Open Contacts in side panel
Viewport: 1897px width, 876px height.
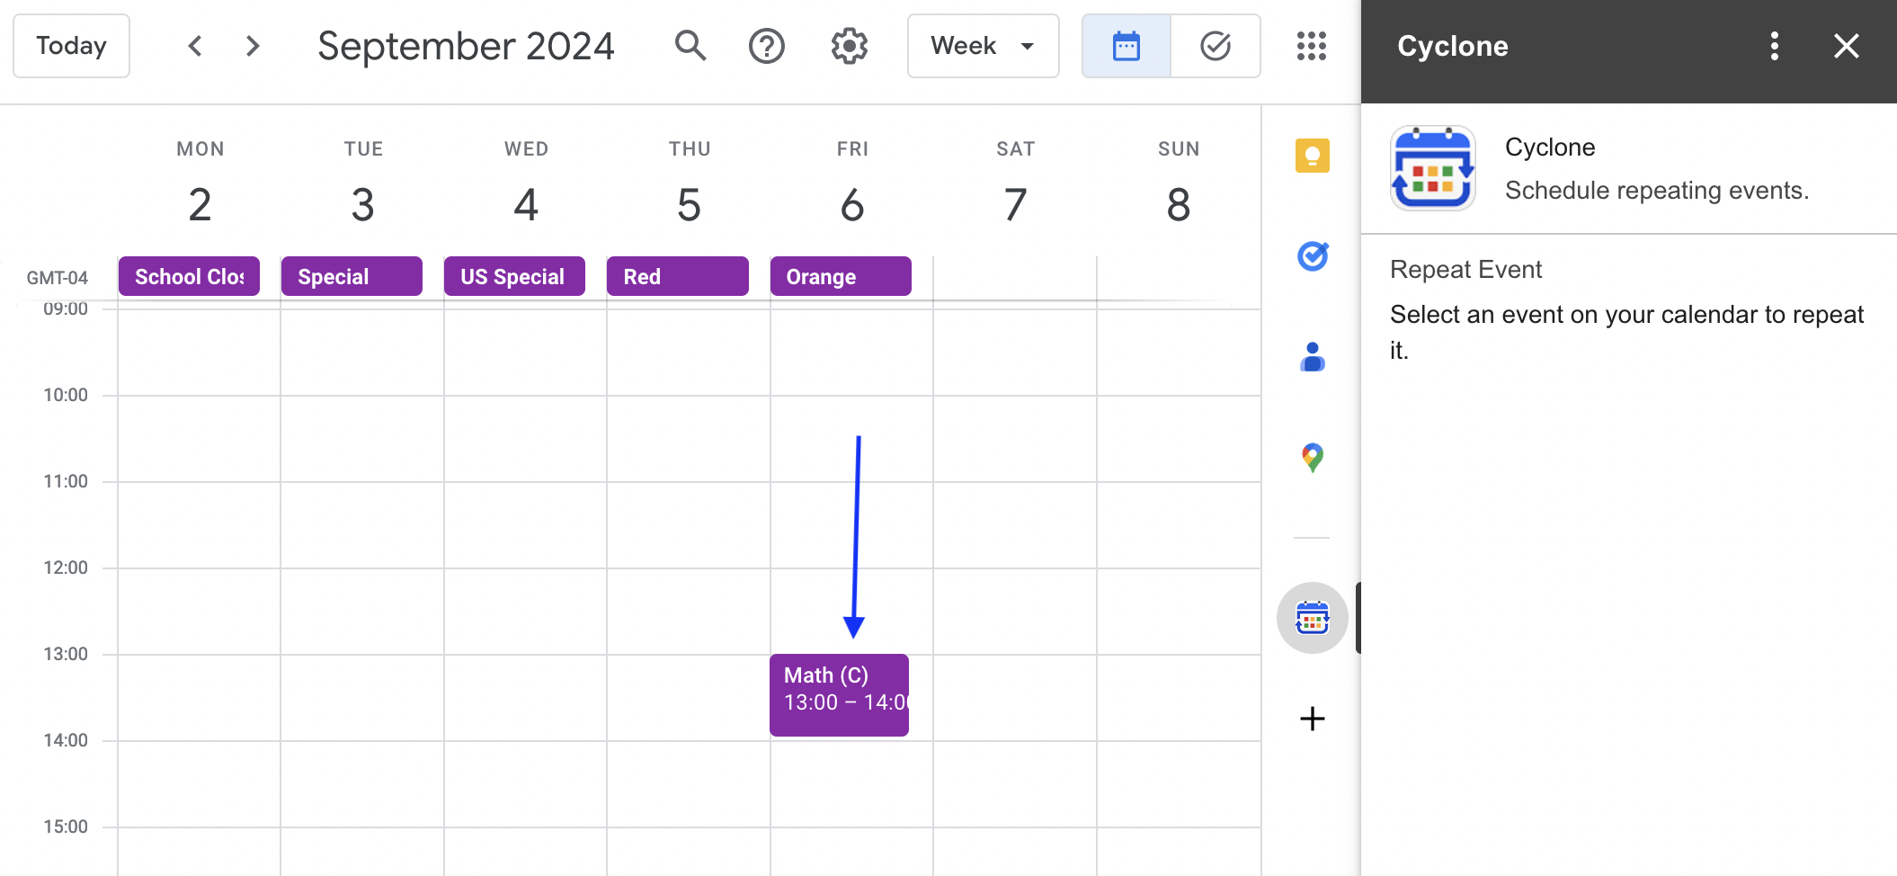(1313, 357)
